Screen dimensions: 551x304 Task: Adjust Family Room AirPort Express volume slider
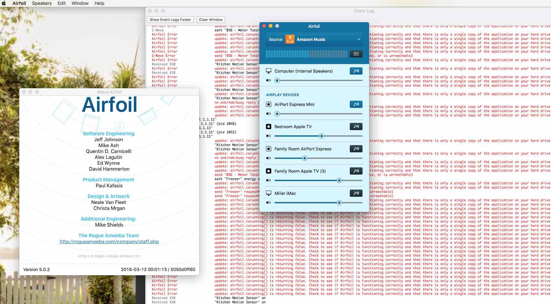[318, 158]
